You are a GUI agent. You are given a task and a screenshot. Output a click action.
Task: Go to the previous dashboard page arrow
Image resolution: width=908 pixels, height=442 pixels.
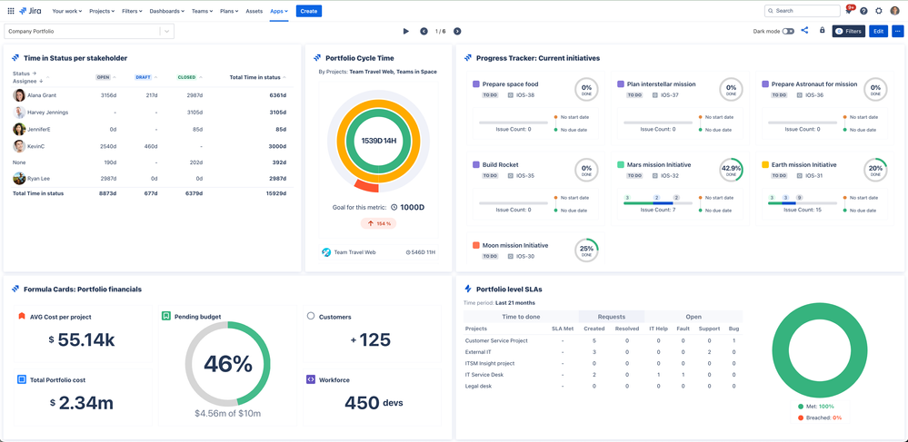(424, 31)
